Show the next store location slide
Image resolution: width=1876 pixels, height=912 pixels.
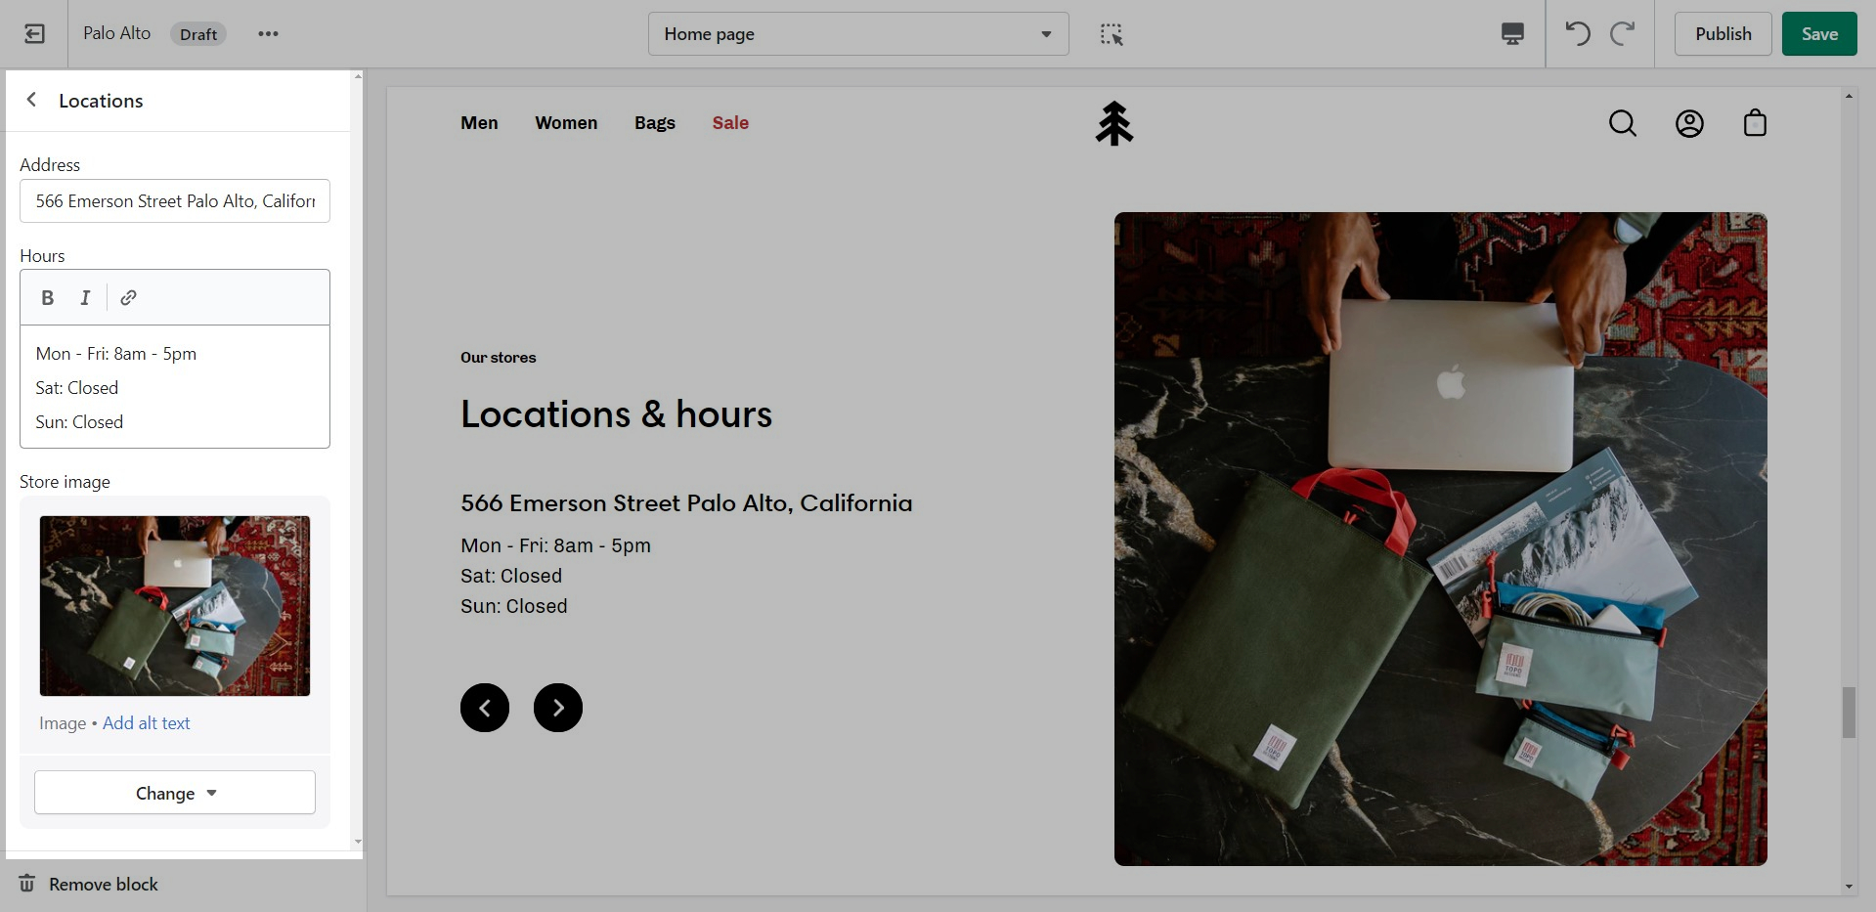coord(557,708)
